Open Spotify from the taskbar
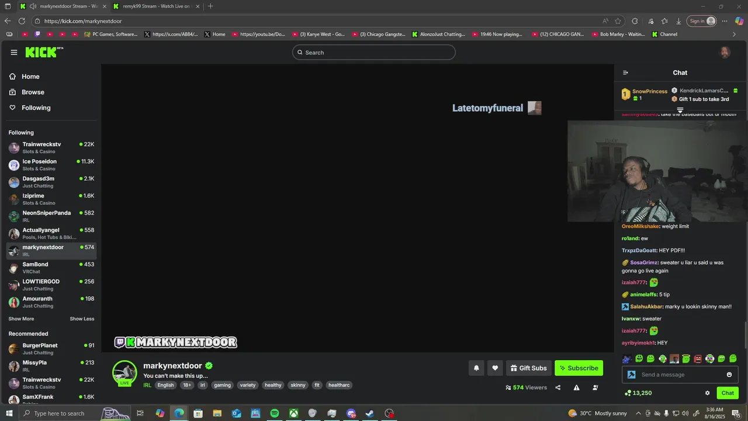This screenshot has height=421, width=748. 275,413
